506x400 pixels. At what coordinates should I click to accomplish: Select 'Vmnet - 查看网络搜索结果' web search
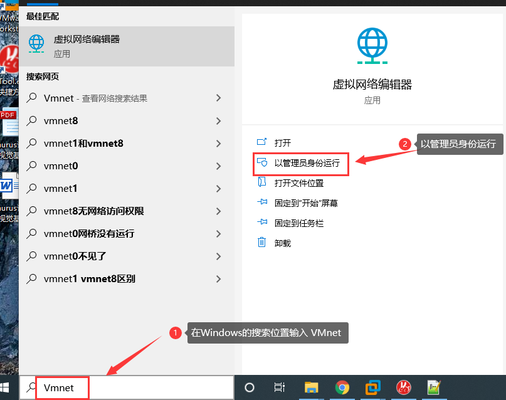(127, 98)
